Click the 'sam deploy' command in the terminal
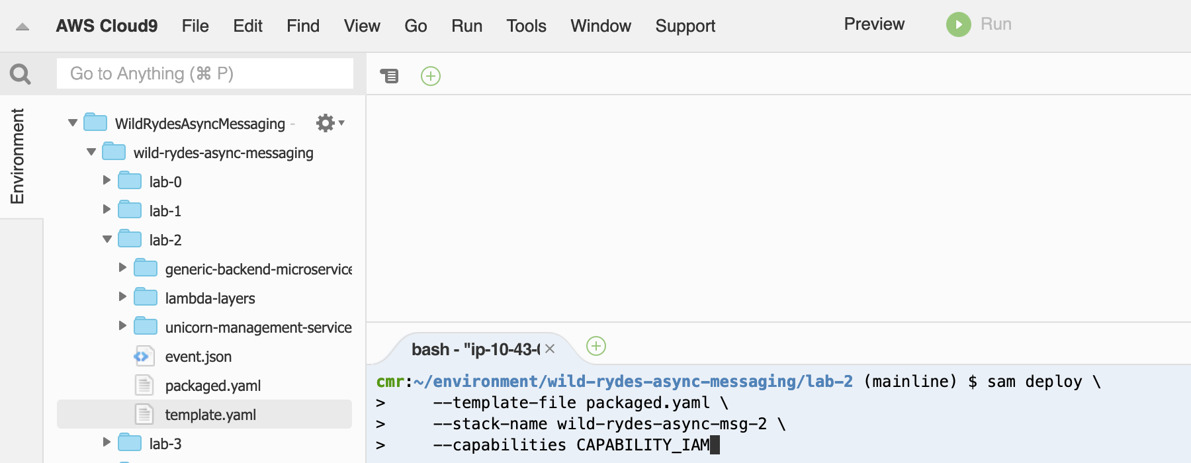The height and width of the screenshot is (463, 1191). (1035, 381)
